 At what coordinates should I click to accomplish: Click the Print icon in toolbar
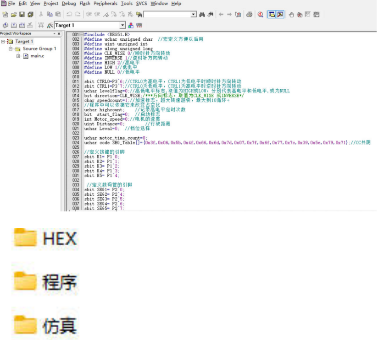pyautogui.click(x=249, y=15)
